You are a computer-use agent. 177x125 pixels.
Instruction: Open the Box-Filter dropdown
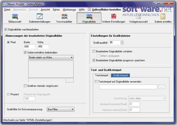point(61,109)
